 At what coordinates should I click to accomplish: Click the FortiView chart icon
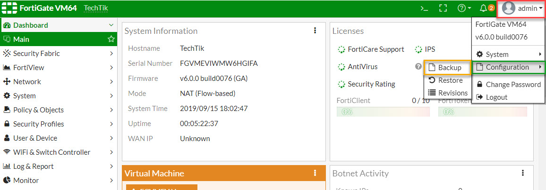click(x=6, y=68)
